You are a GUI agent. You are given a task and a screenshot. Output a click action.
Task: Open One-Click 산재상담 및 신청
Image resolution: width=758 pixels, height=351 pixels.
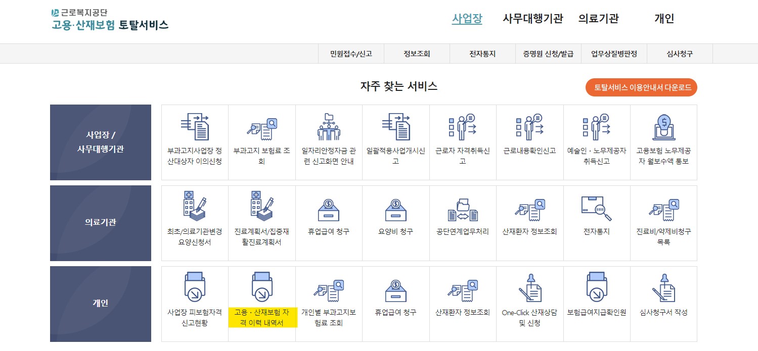529,303
